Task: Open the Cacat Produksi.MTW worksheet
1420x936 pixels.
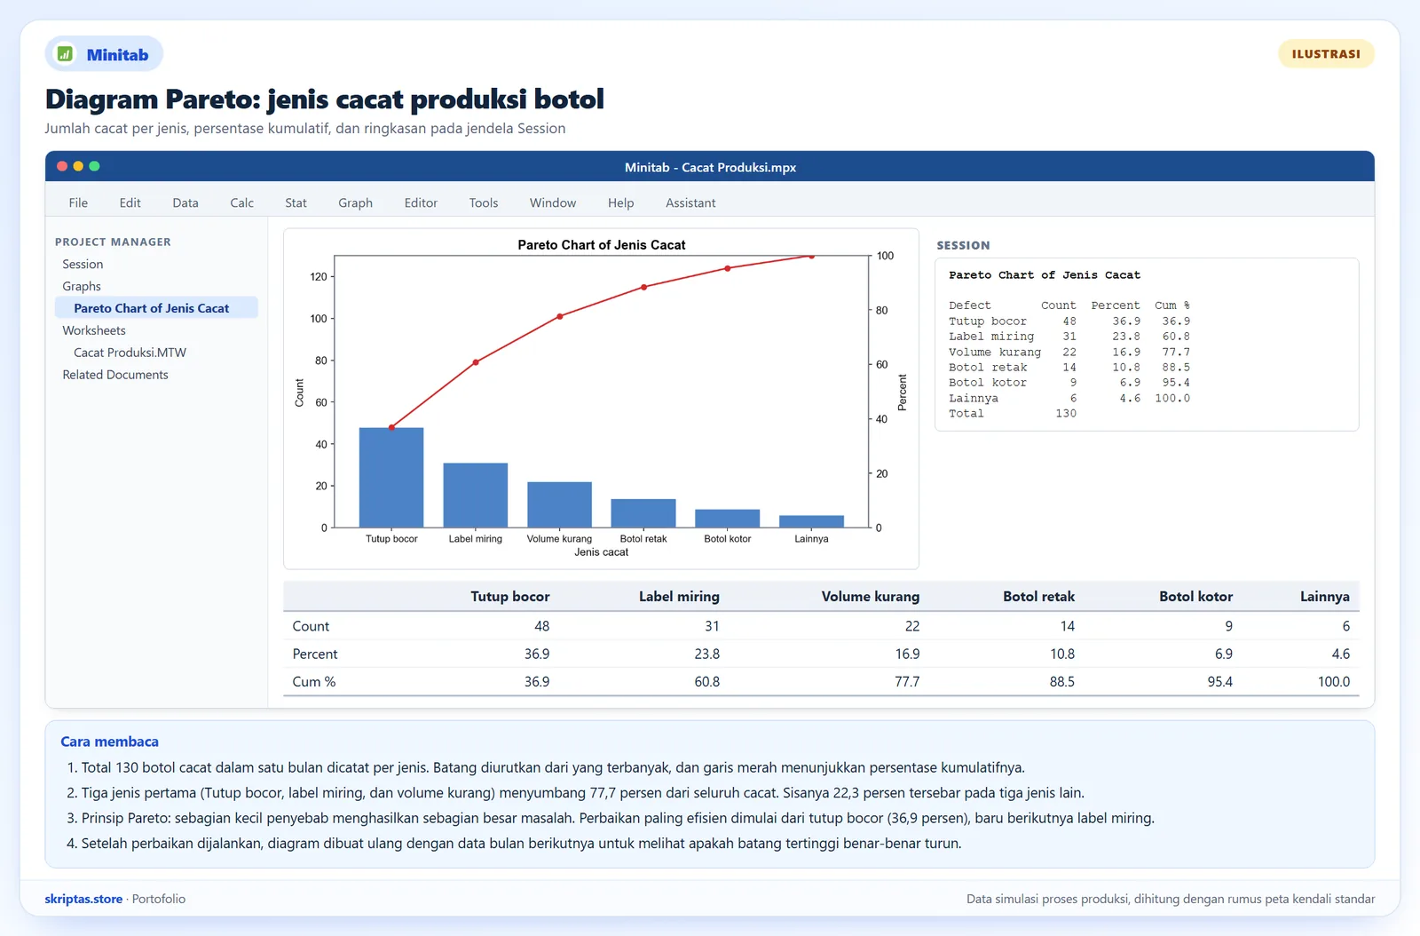Action: (130, 353)
